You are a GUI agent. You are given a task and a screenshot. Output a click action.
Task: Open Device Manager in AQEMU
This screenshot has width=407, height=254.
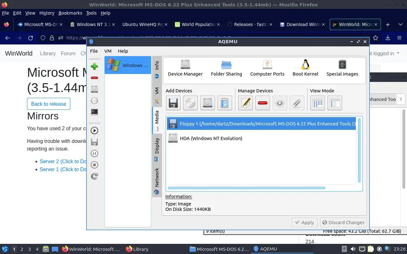click(185, 68)
